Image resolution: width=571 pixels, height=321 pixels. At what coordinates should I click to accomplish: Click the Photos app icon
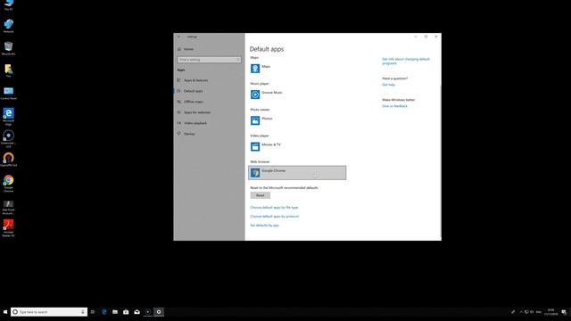coord(255,120)
